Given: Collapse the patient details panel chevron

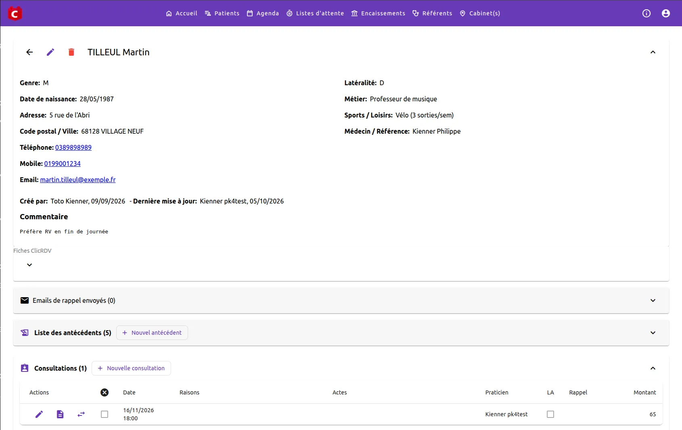Looking at the screenshot, I should 653,52.
